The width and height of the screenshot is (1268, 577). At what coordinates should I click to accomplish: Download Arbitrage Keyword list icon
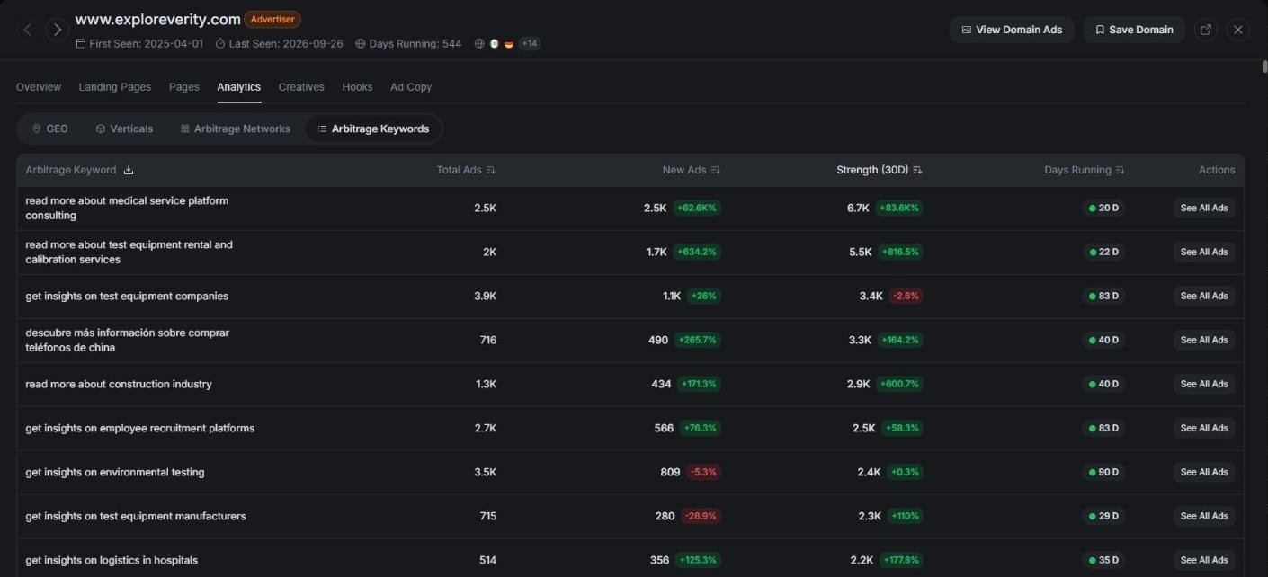point(129,170)
